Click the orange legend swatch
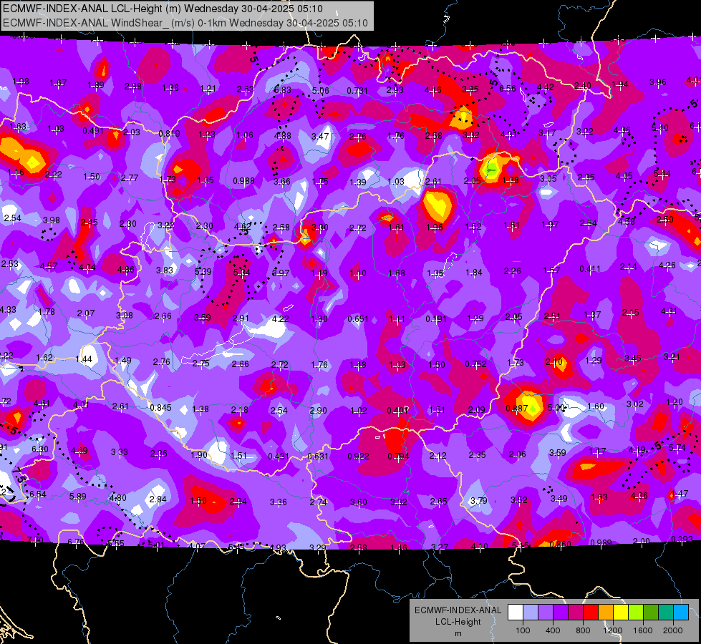The height and width of the screenshot is (644, 701). click(x=606, y=612)
